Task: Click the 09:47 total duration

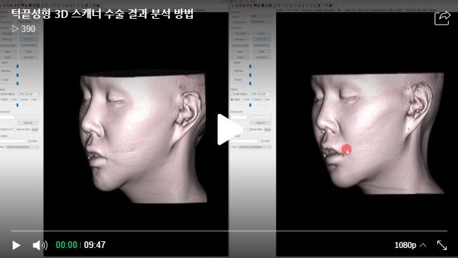Action: [x=95, y=245]
